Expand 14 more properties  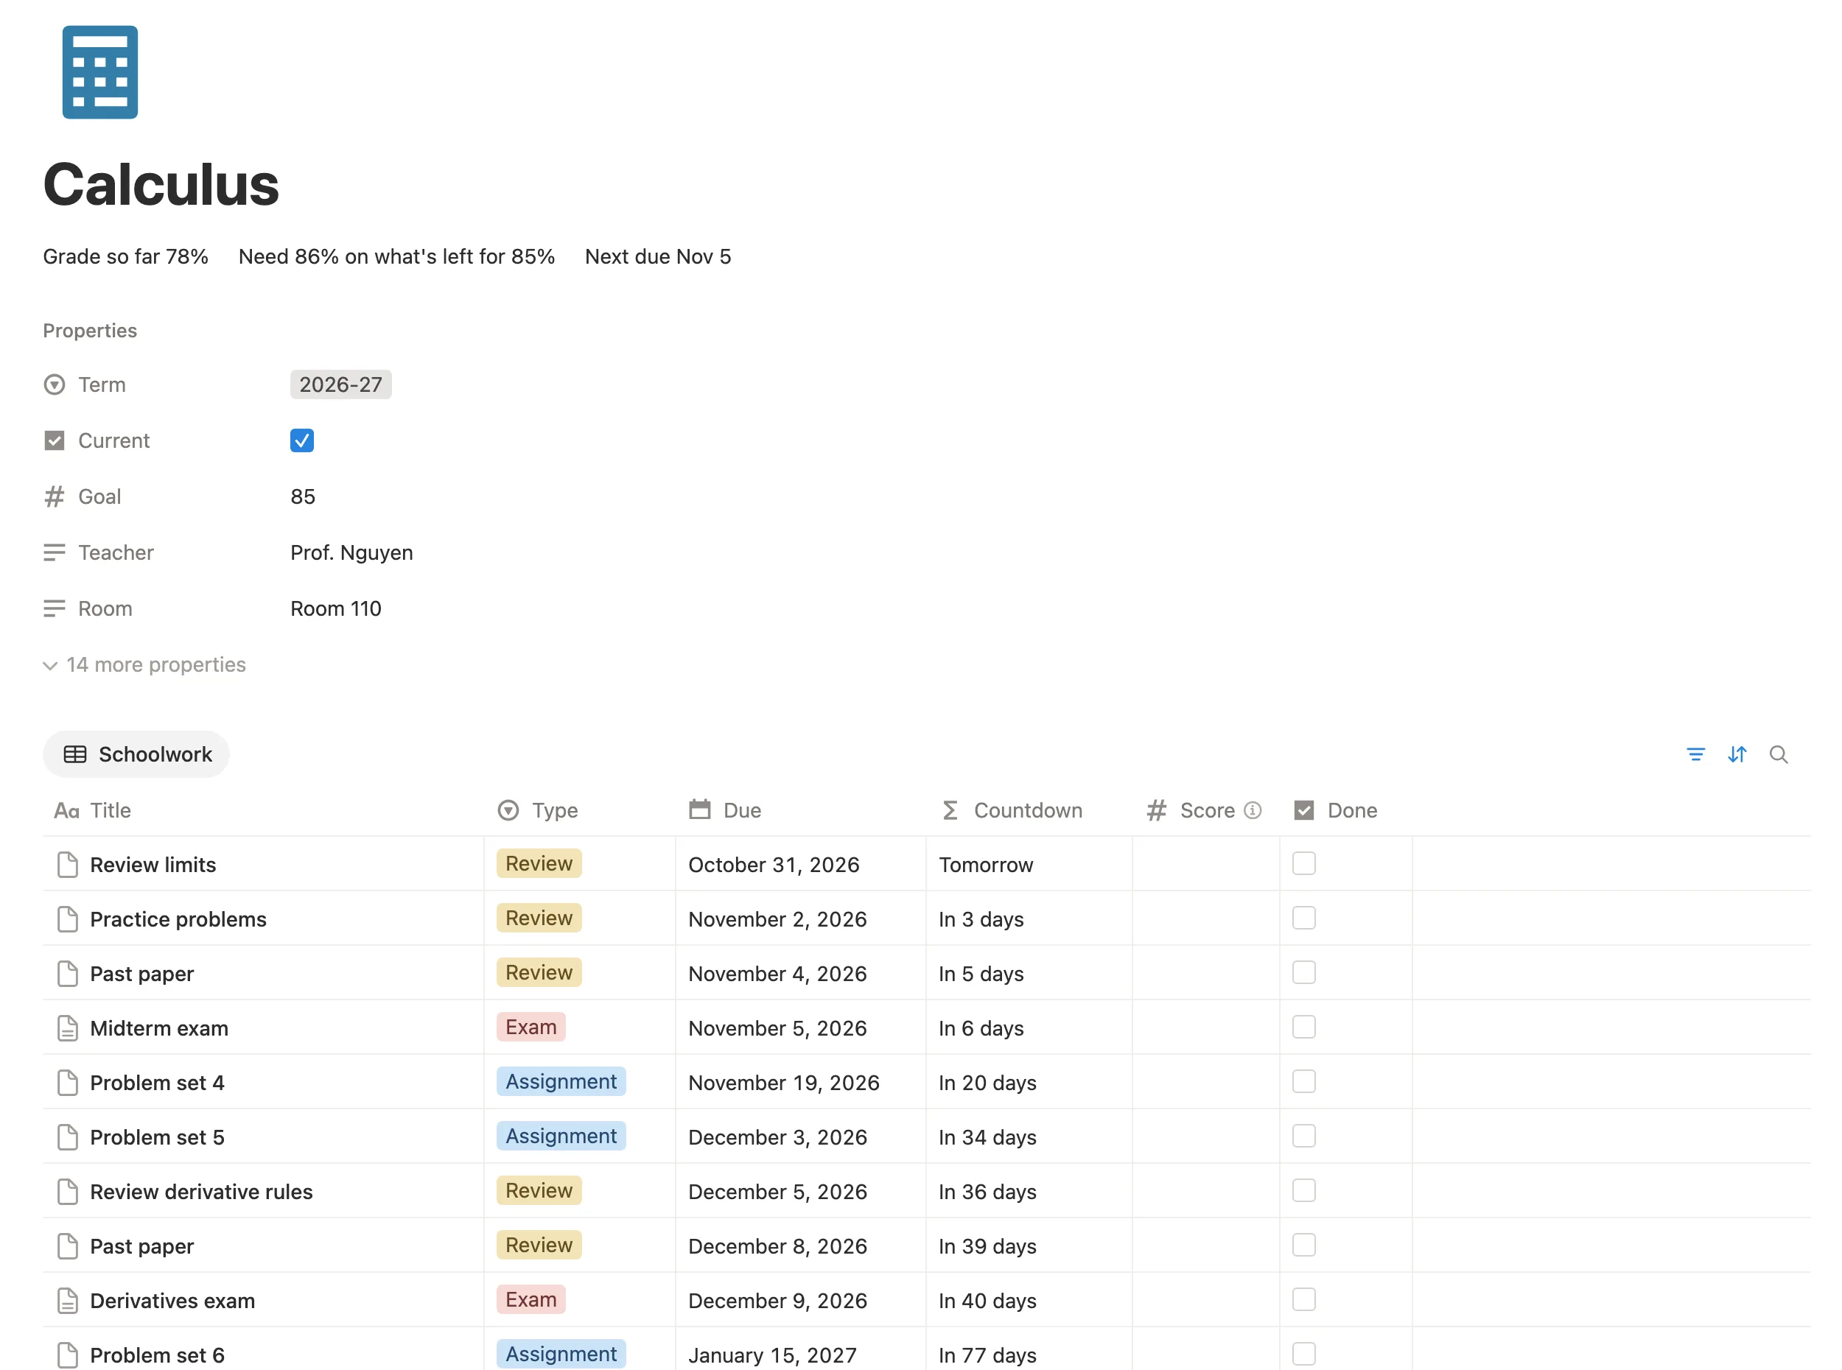pos(144,665)
